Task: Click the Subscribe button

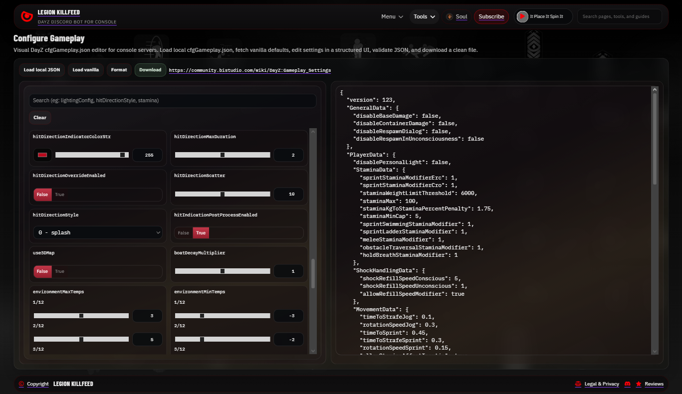Action: coord(491,16)
